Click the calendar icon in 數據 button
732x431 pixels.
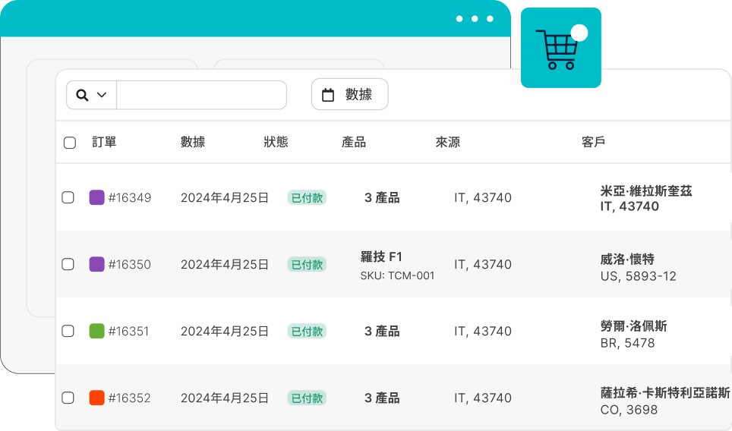point(328,95)
